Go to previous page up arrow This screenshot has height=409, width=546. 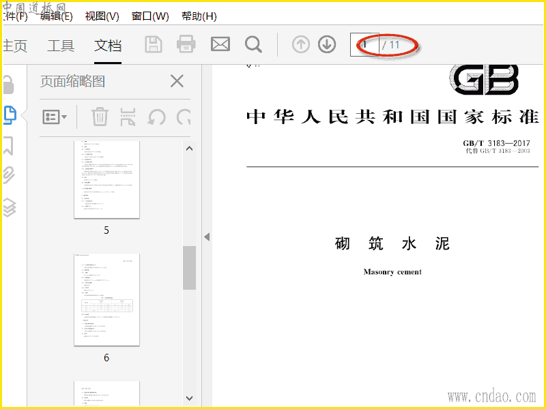coord(300,44)
